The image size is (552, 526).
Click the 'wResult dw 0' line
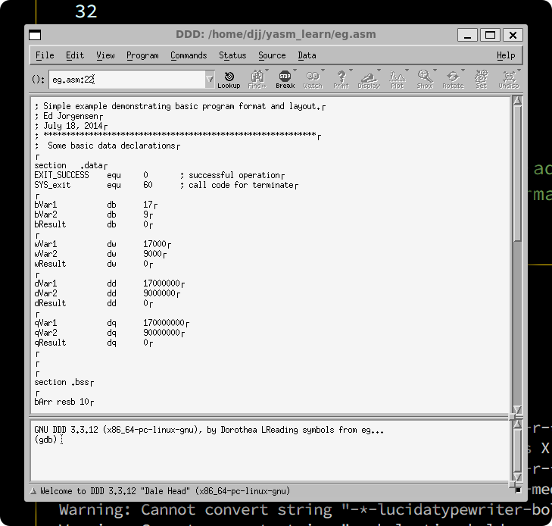pyautogui.click(x=94, y=264)
